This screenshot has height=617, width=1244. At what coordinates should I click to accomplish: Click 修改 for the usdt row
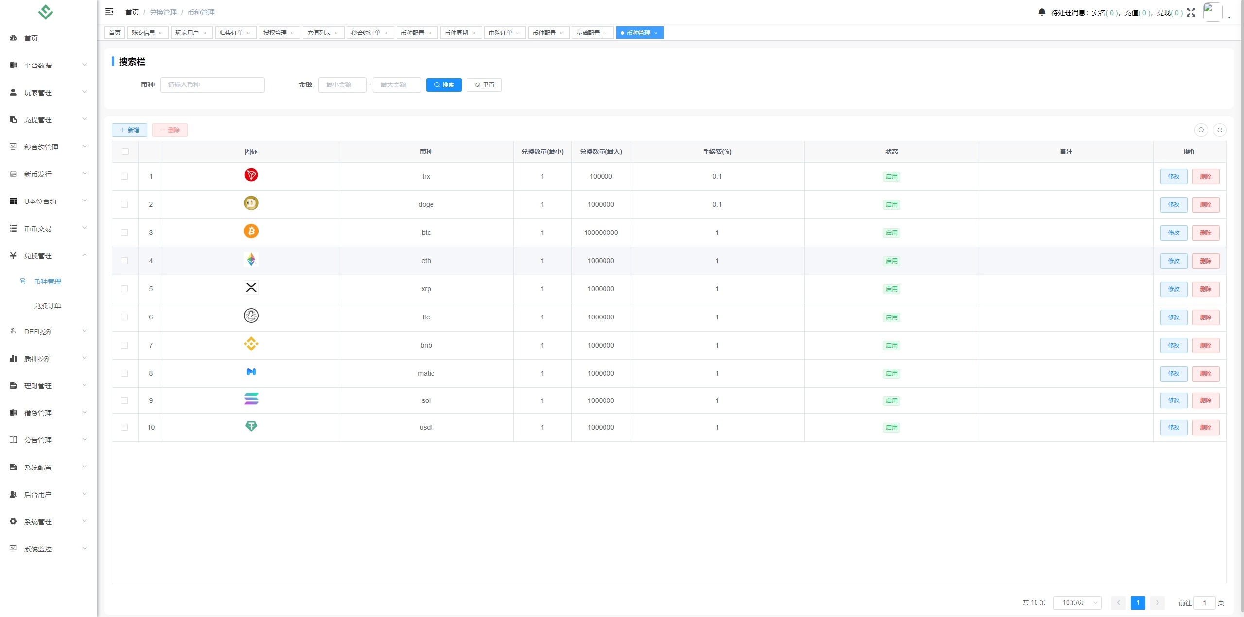[1174, 427]
